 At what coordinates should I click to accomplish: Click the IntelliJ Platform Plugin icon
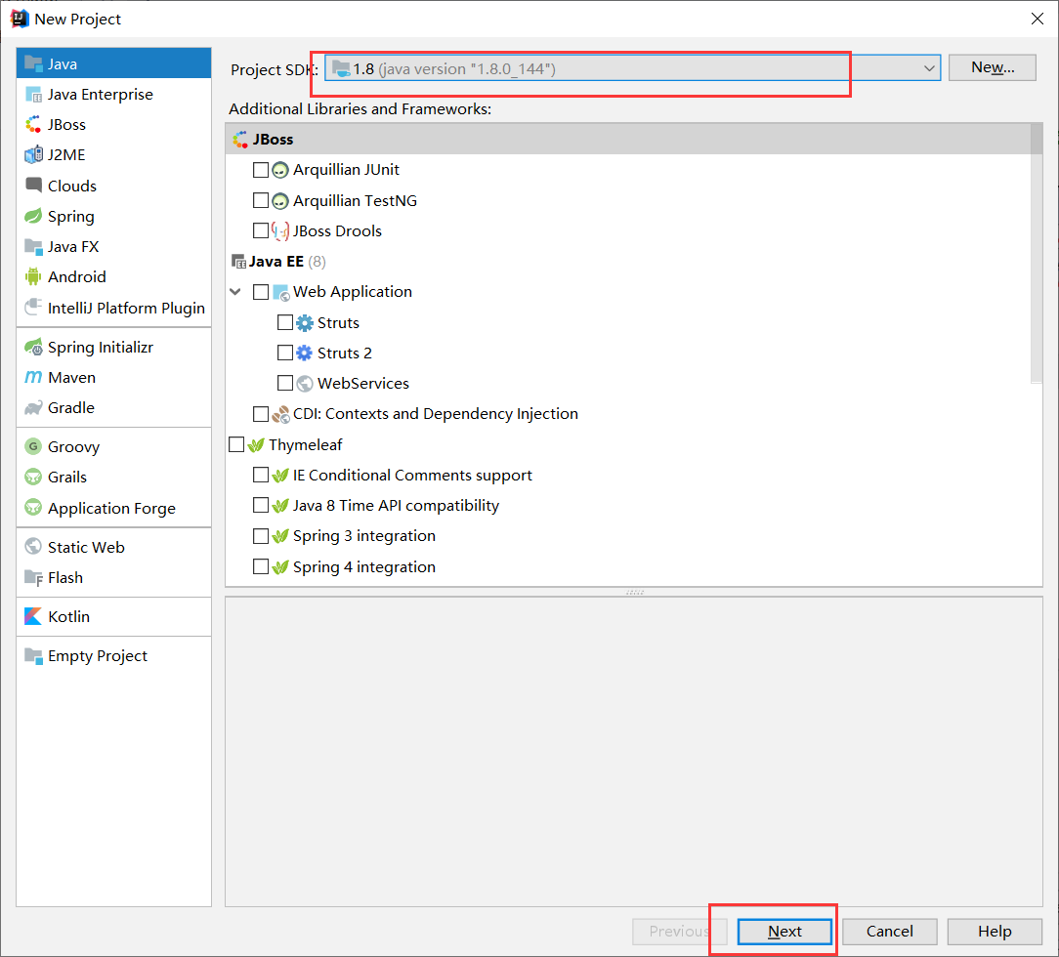coord(33,308)
